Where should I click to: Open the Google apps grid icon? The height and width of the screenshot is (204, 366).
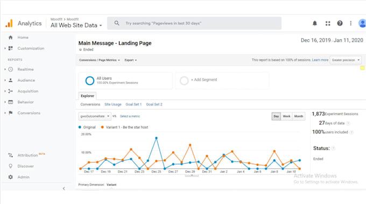tap(328, 23)
